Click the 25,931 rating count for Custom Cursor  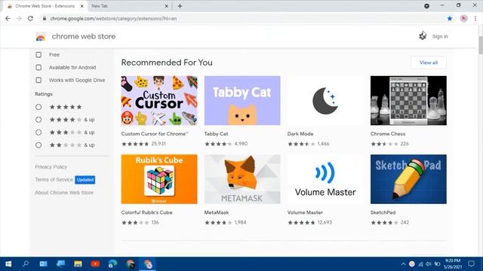[x=158, y=144]
